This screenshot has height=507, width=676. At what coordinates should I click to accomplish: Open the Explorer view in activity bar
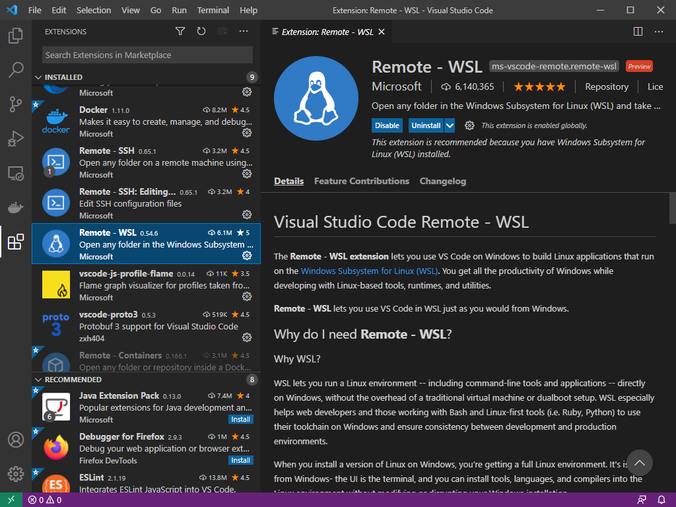point(16,36)
